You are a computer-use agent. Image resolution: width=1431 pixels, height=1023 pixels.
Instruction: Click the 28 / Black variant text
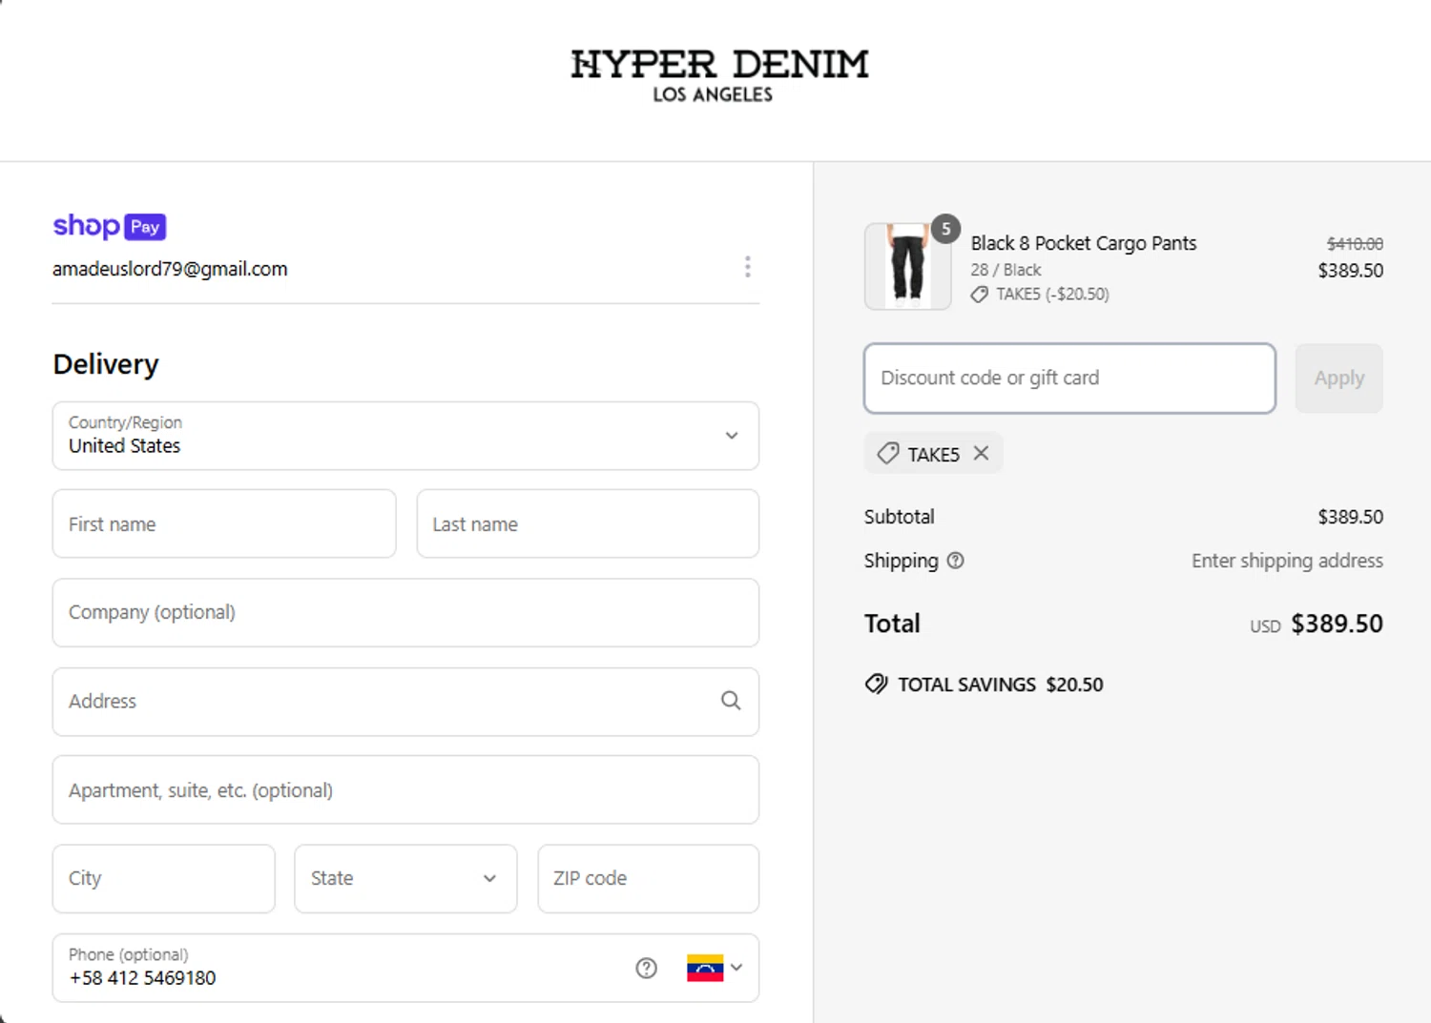pyautogui.click(x=1006, y=270)
